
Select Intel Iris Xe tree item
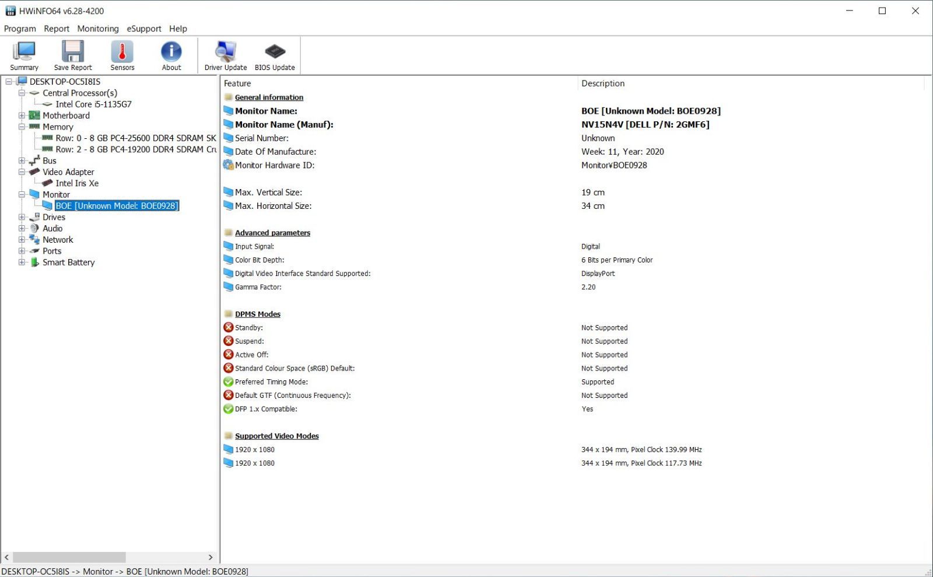[77, 183]
